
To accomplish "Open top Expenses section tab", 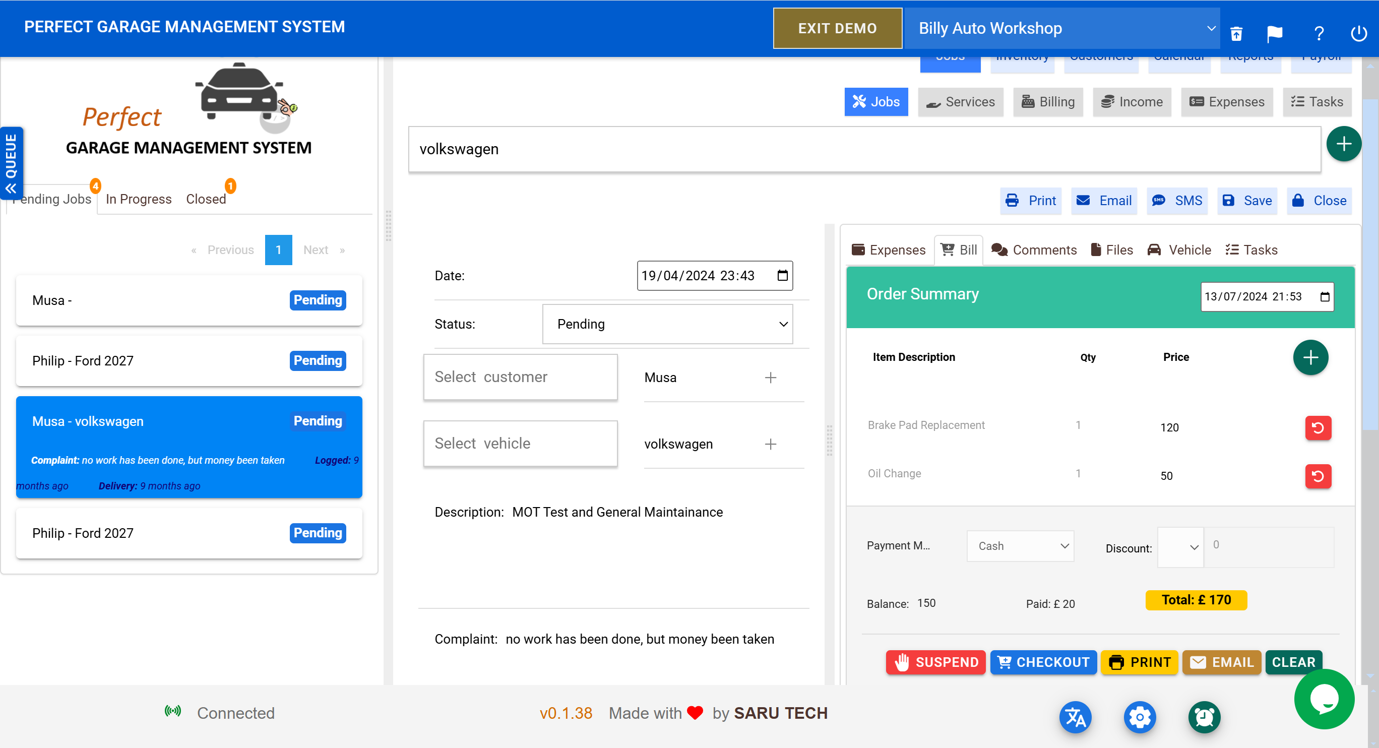I will [1226, 102].
